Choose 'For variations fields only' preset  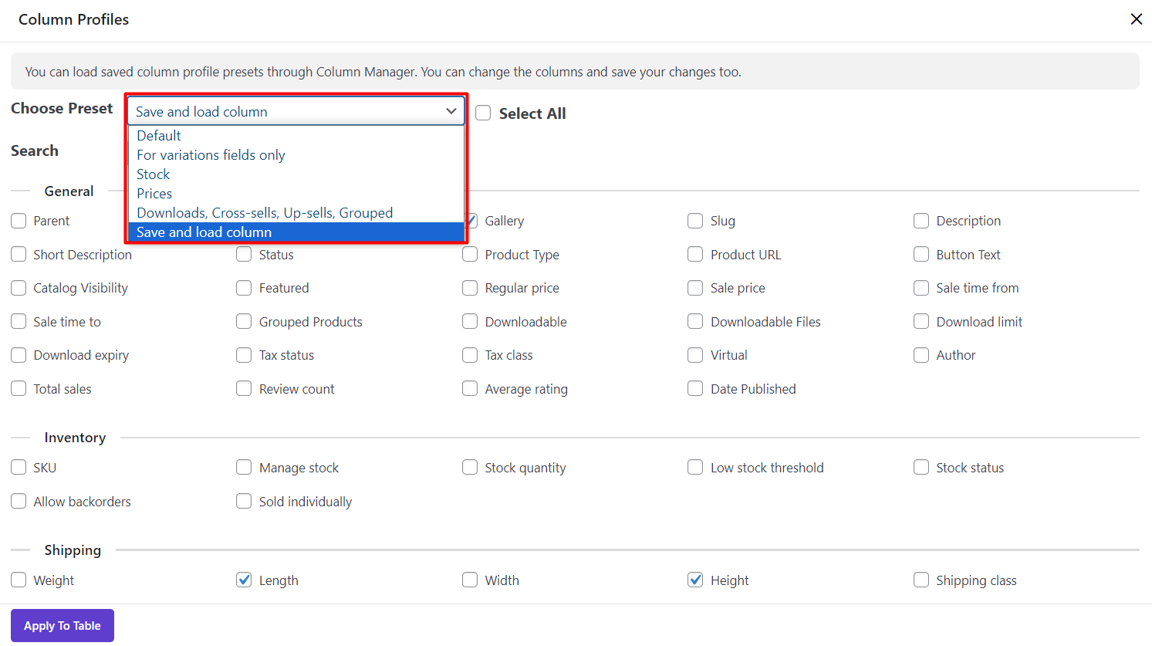[211, 155]
